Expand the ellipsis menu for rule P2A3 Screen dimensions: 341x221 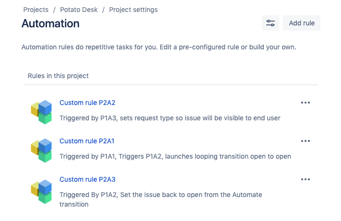pos(306,179)
